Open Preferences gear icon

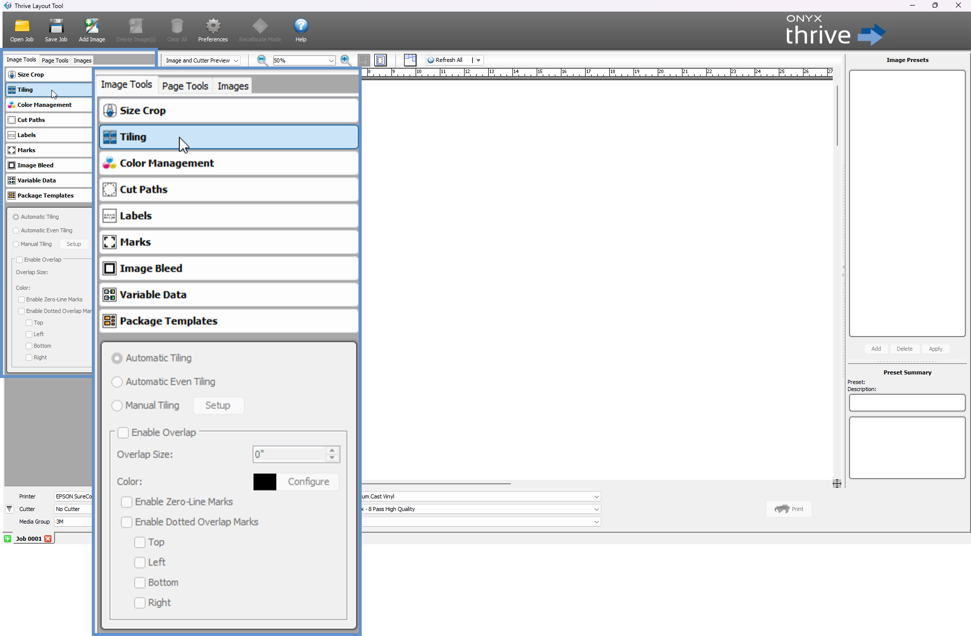pos(213,26)
